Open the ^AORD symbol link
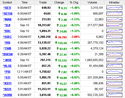The image size is (125, 98). tap(7, 95)
